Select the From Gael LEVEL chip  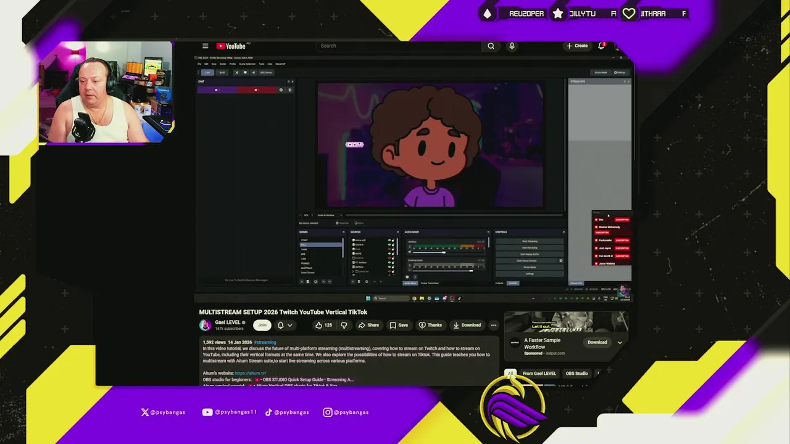[539, 373]
